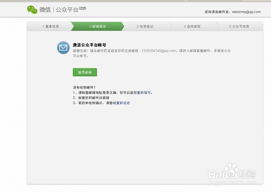Click the 公众平台 title text
271x192 pixels.
(67, 10)
